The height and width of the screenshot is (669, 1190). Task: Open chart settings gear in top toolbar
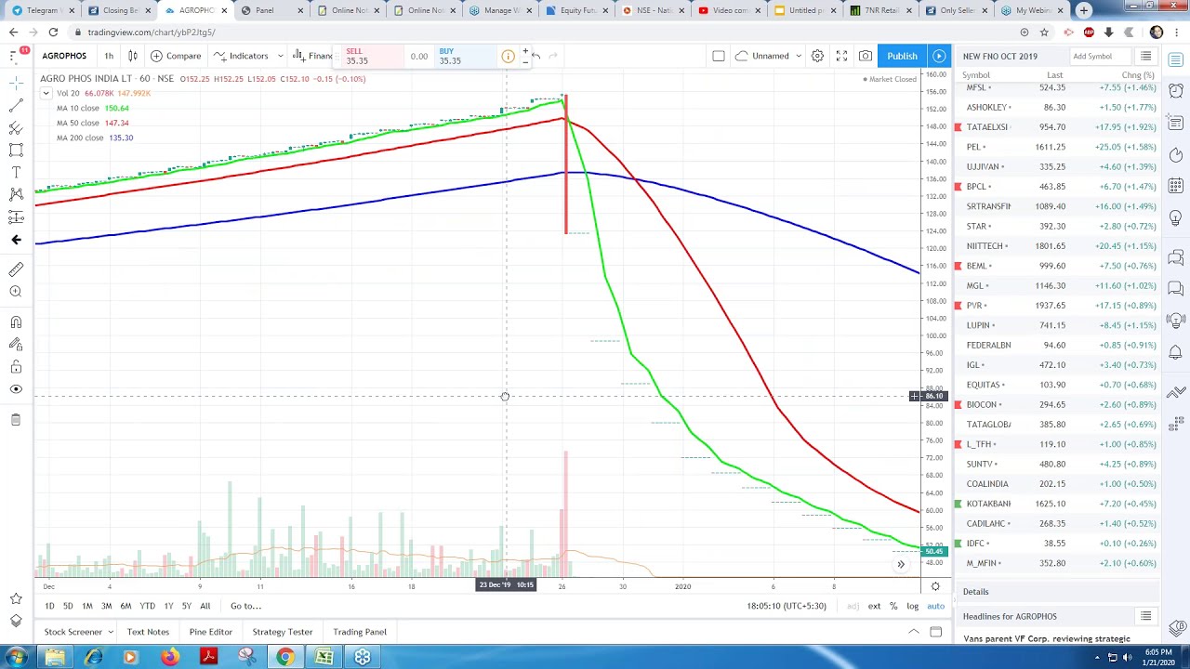point(817,56)
